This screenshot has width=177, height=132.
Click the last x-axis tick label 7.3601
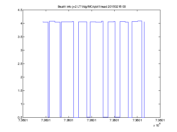point(160,120)
